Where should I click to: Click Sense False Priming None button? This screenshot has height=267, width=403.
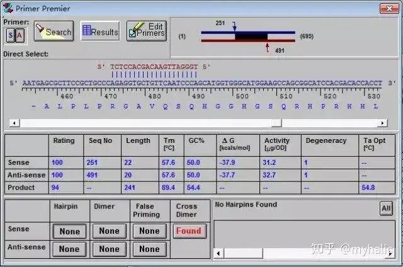click(150, 230)
